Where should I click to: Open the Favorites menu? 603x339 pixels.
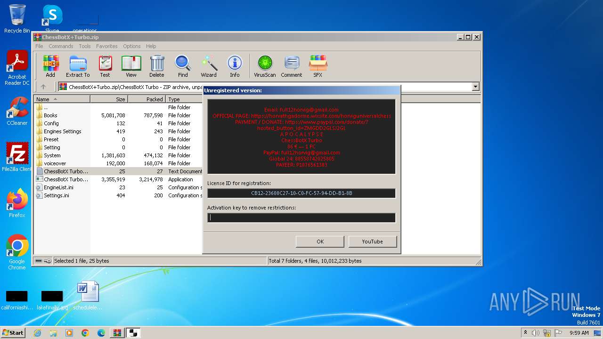click(x=107, y=46)
